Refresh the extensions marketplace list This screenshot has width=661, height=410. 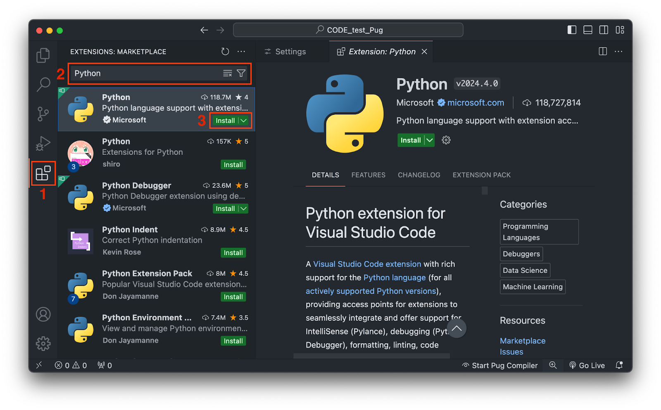tap(225, 51)
